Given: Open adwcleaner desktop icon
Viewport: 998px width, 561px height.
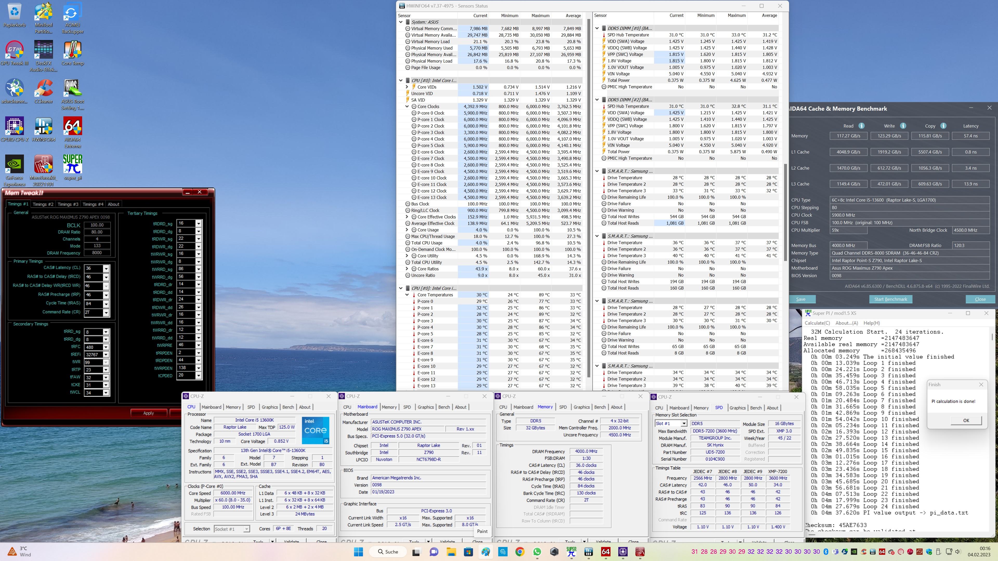Looking at the screenshot, I should 14,91.
